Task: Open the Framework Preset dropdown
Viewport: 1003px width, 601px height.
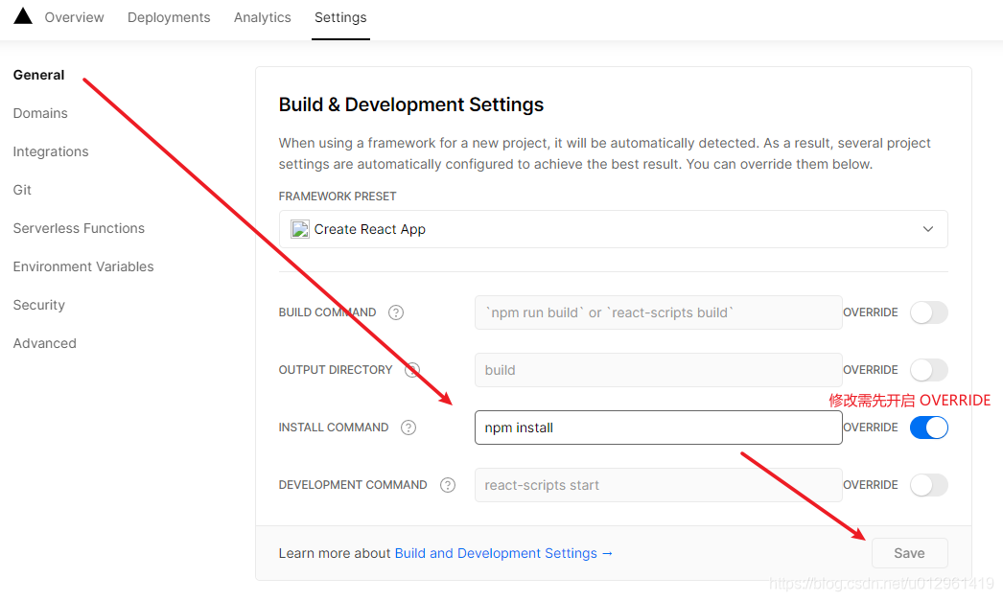Action: coord(613,229)
